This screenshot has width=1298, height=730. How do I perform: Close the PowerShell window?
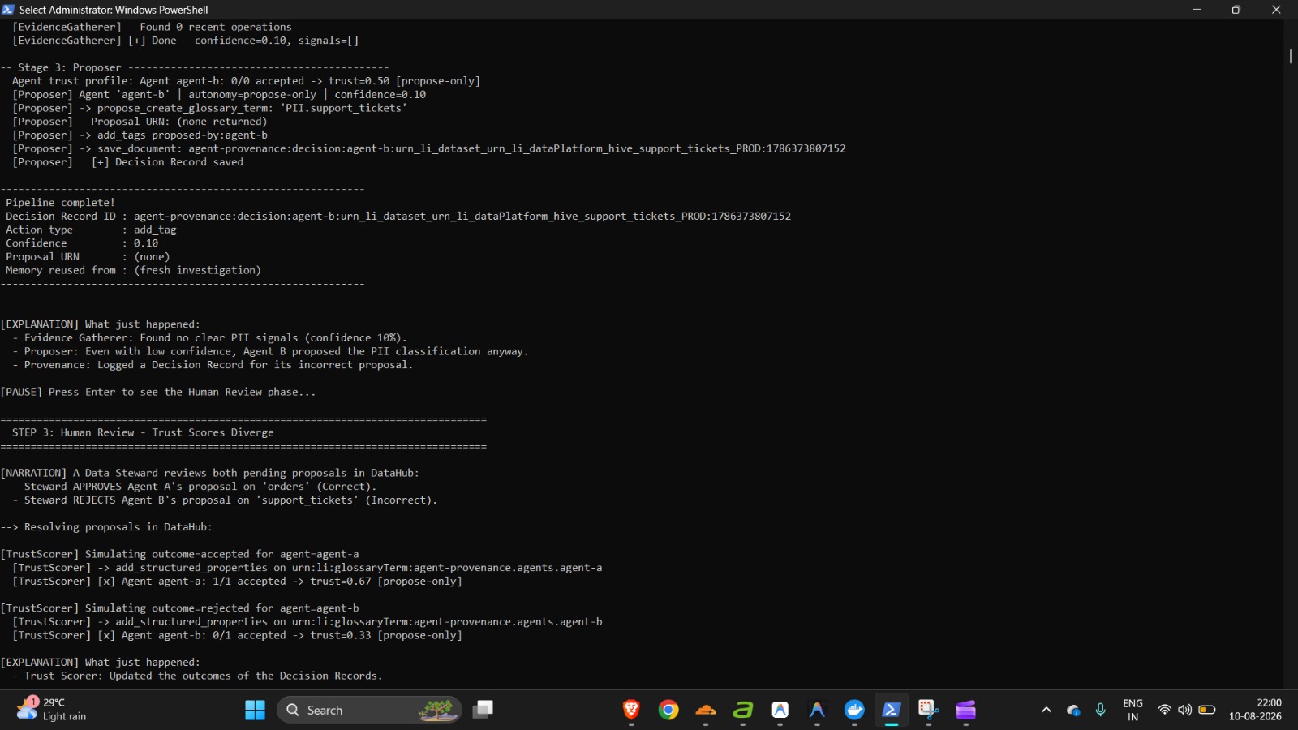(1276, 10)
